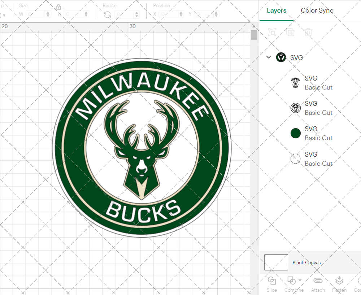Switch to the Layers tab
Viewport: 361px width, 295px height.
point(277,10)
